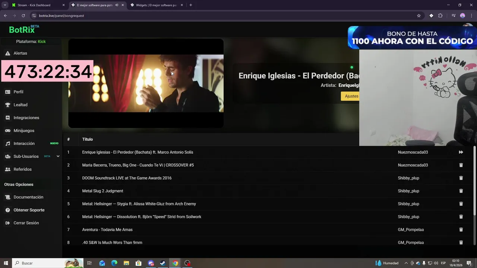The width and height of the screenshot is (477, 268).
Task: Open the Chrome profile avatar
Action: [x=462, y=16]
